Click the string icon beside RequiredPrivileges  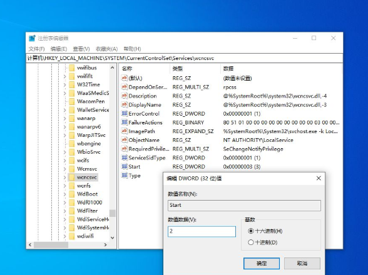tap(125, 149)
